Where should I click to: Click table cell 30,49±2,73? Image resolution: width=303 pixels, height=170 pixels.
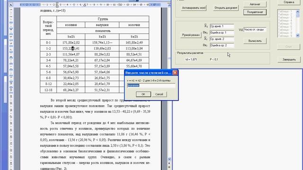[71, 78]
